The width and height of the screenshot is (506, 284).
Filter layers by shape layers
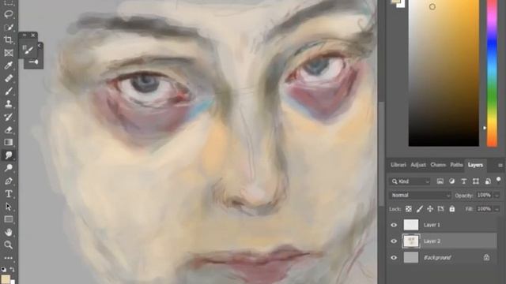pyautogui.click(x=476, y=181)
